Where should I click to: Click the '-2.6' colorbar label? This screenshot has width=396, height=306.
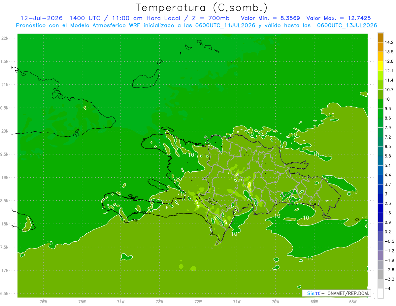(390, 270)
